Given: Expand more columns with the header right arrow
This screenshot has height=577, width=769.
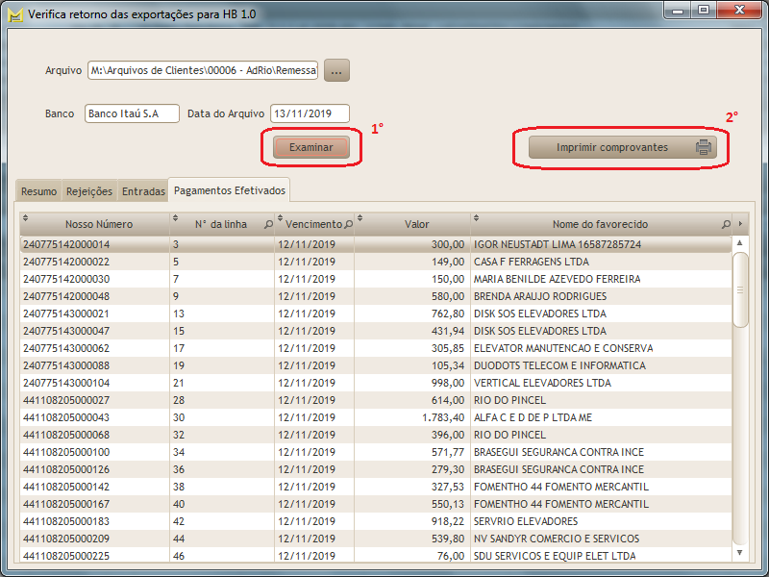Looking at the screenshot, I should click(x=740, y=223).
